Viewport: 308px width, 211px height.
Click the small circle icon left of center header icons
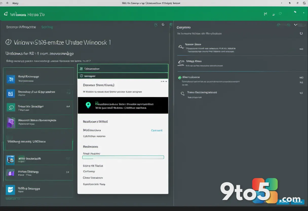[156, 25]
